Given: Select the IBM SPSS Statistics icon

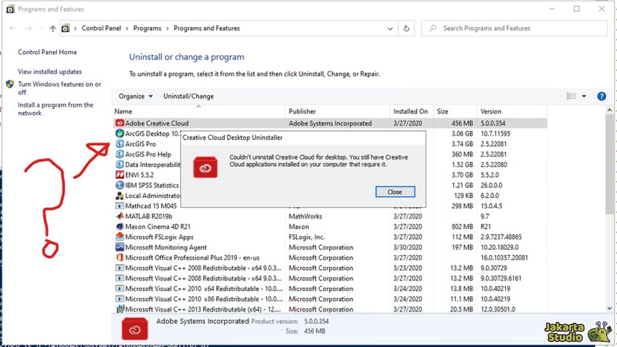Looking at the screenshot, I should coord(120,185).
